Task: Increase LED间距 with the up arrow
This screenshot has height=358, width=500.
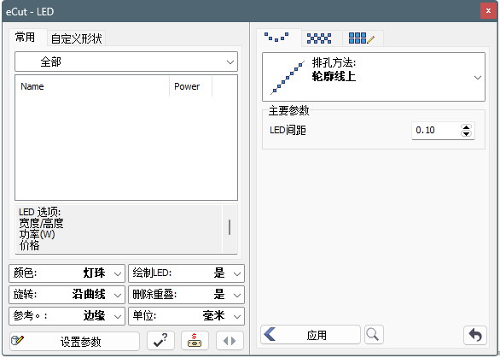Action: (466, 127)
